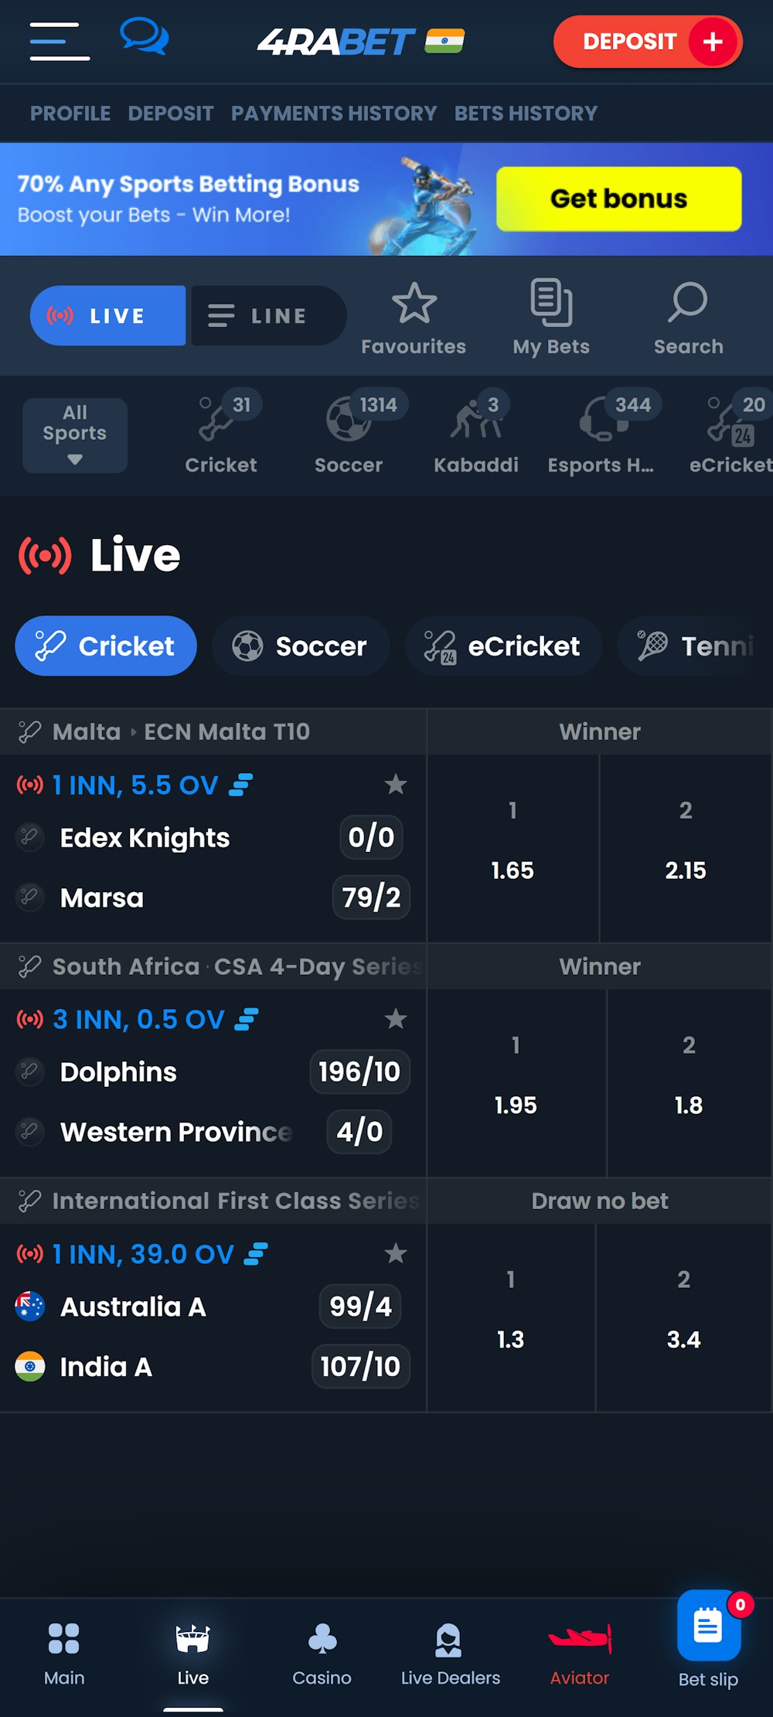773x1717 pixels.
Task: Open Favourites
Action: (413, 315)
